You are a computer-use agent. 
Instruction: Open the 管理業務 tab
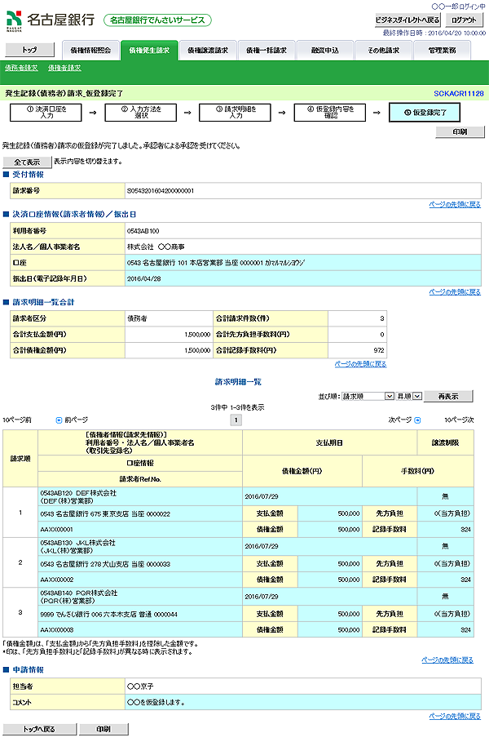[442, 50]
